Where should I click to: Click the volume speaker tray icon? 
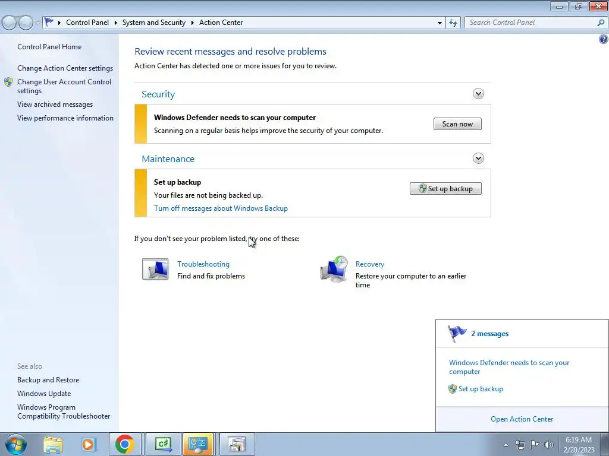548,445
